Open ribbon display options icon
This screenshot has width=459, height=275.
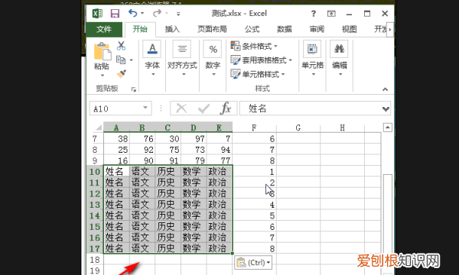click(331, 14)
